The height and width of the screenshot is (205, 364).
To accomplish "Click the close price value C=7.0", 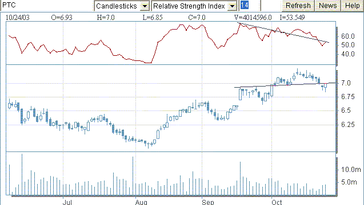I will (197, 18).
